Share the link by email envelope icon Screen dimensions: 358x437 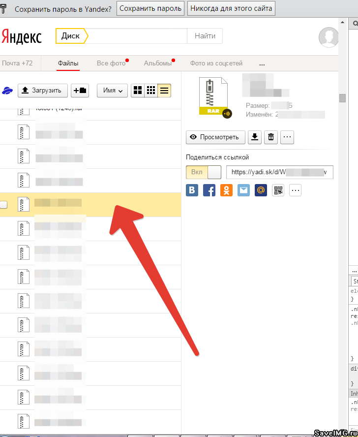coord(244,190)
